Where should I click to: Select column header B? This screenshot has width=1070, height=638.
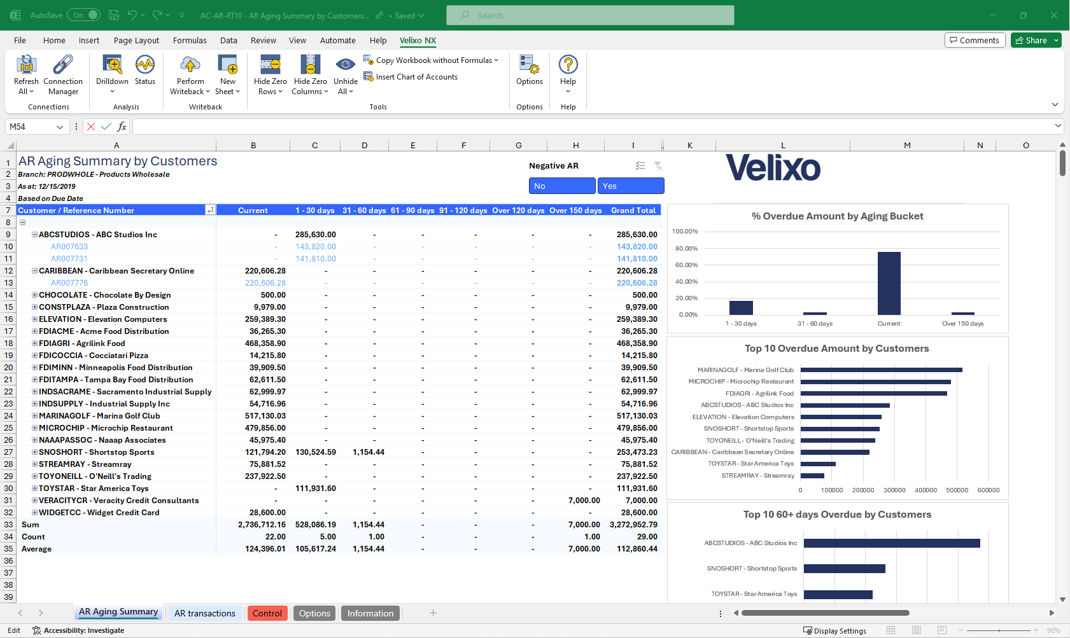point(253,145)
